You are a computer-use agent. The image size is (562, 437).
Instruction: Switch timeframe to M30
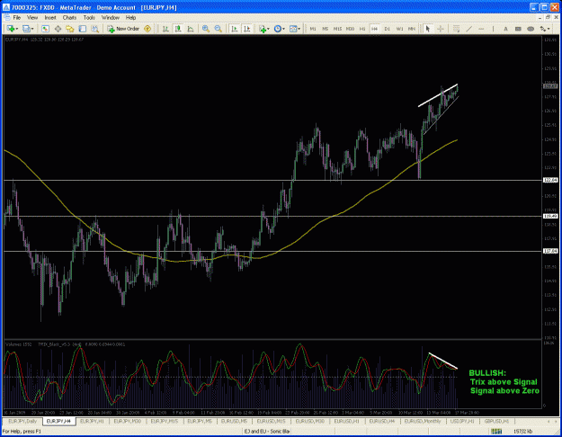coord(350,29)
